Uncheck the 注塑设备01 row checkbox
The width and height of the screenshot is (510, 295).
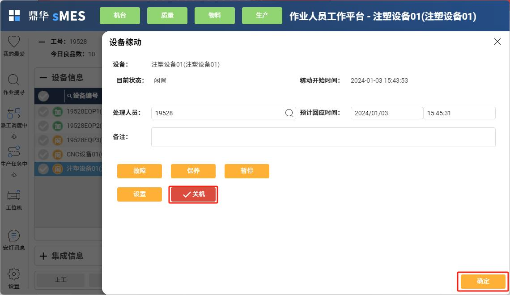coord(43,169)
